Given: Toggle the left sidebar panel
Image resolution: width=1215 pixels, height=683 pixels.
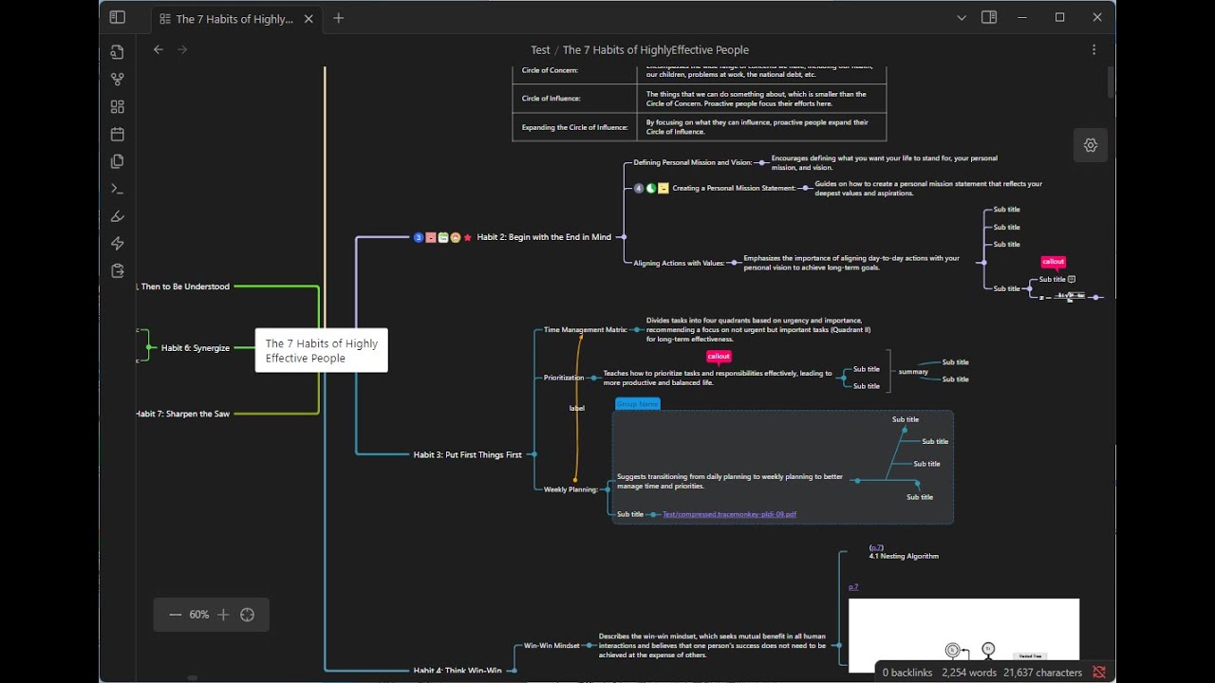Looking at the screenshot, I should (x=117, y=17).
